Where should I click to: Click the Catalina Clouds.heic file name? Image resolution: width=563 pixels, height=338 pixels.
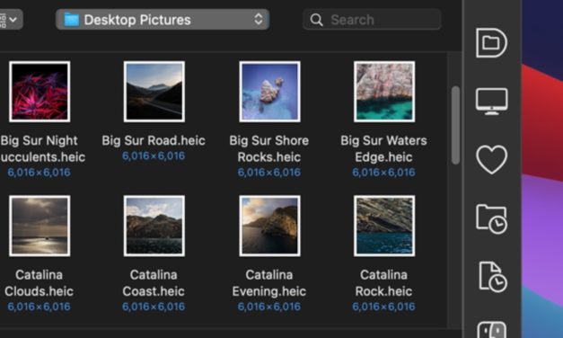click(39, 283)
